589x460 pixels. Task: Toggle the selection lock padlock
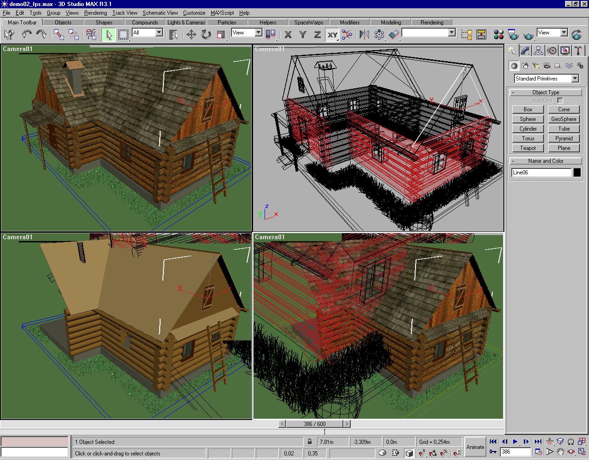pyautogui.click(x=310, y=442)
